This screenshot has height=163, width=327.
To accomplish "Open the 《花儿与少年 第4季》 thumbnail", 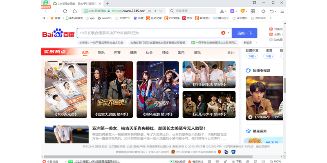I will [x=209, y=105].
